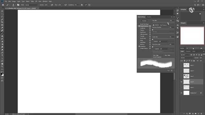Click the Navigator zoom slider
This screenshot has height=115, width=205.
pyautogui.click(x=194, y=48)
